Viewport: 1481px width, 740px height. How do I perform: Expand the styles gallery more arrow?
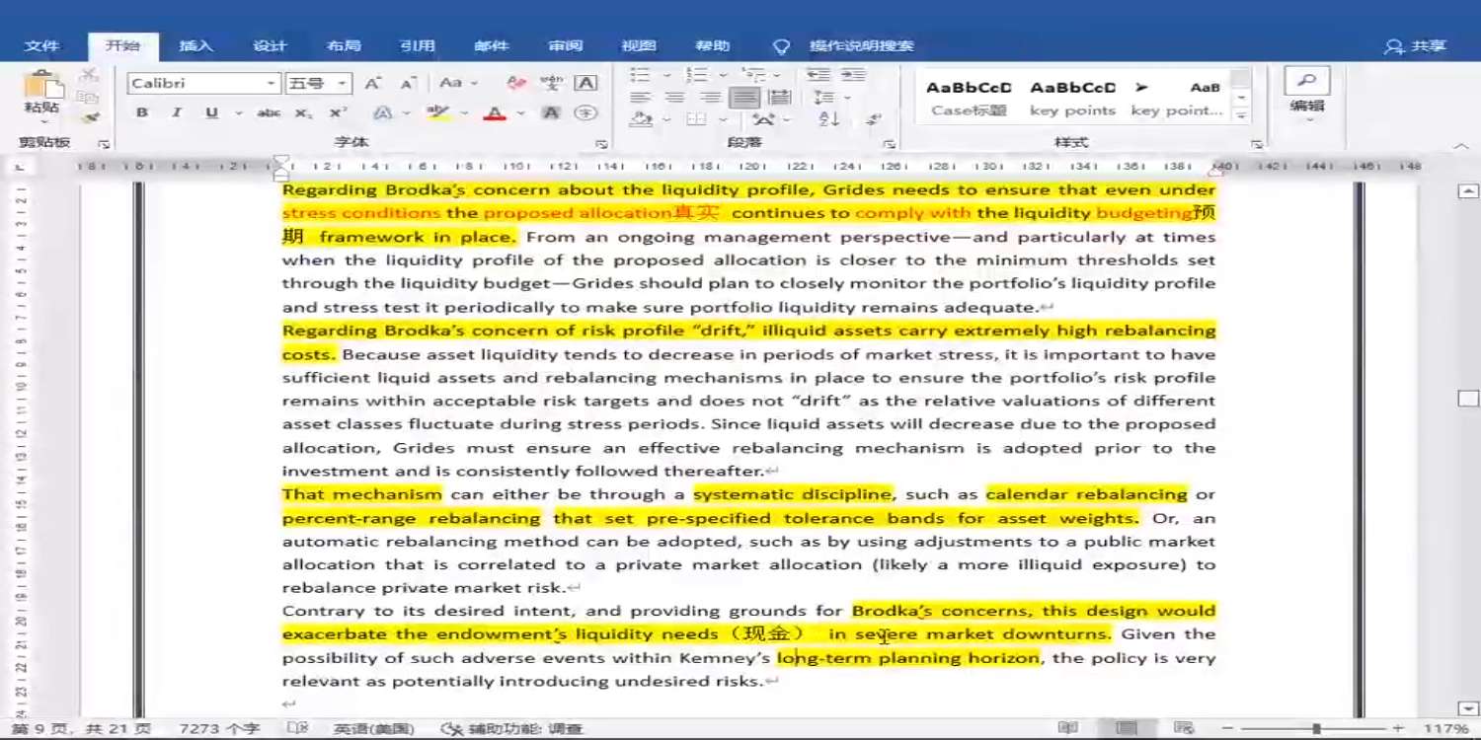tap(1241, 116)
